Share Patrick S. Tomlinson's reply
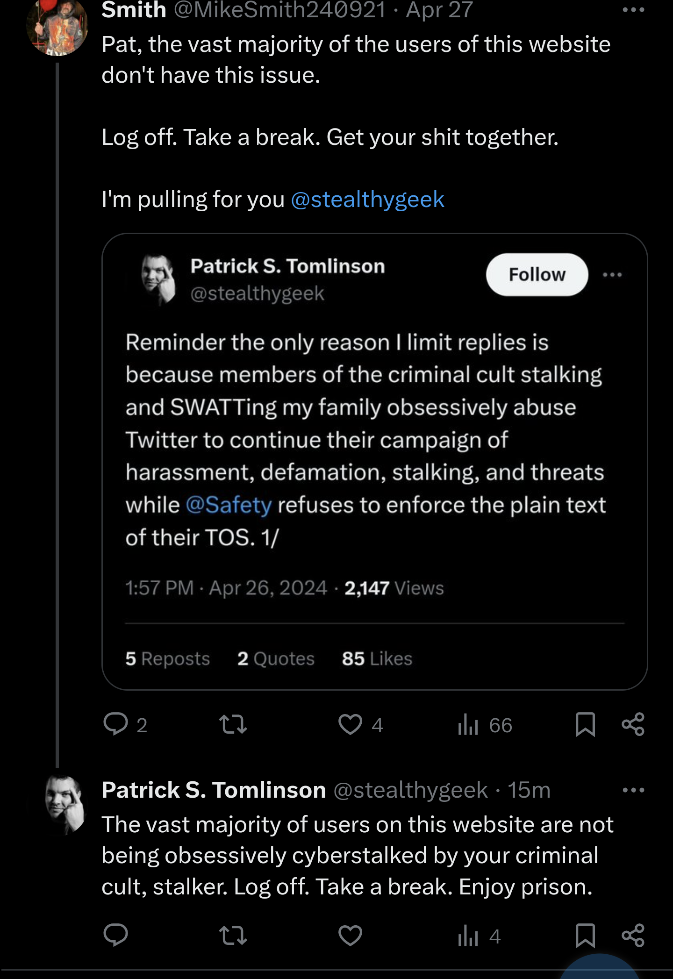The width and height of the screenshot is (673, 979). [x=633, y=936]
